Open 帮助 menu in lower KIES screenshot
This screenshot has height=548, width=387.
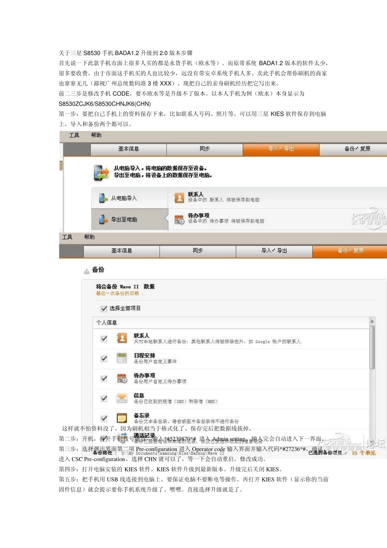89,237
